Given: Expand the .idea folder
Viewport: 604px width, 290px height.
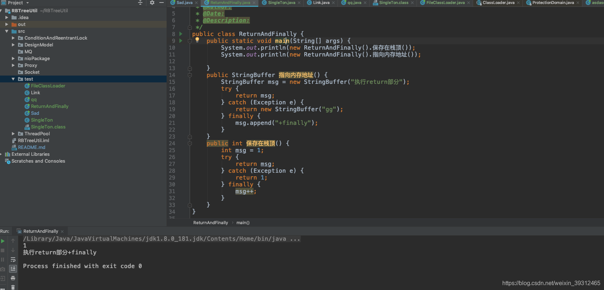Looking at the screenshot, I should [6, 17].
